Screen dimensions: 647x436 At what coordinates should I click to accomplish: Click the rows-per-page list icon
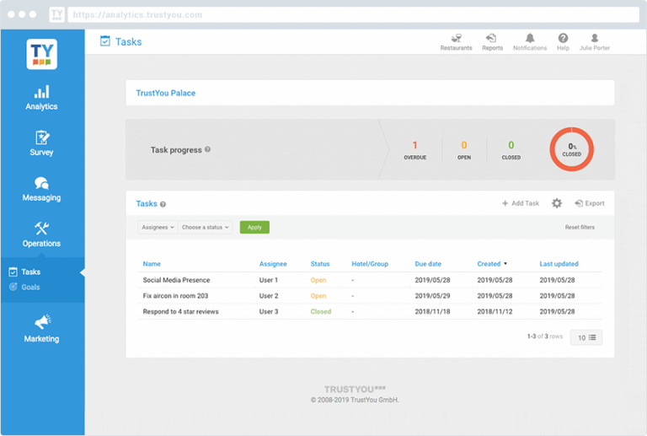point(592,337)
